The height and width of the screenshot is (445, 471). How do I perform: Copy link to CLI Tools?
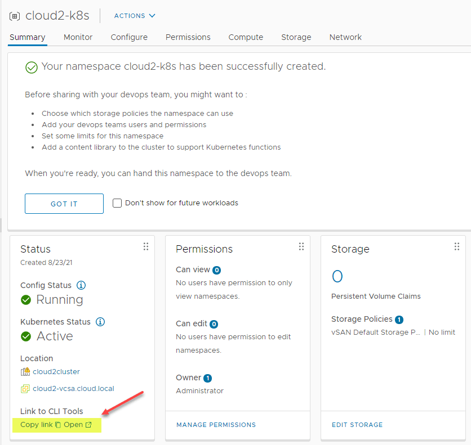pyautogui.click(x=40, y=425)
